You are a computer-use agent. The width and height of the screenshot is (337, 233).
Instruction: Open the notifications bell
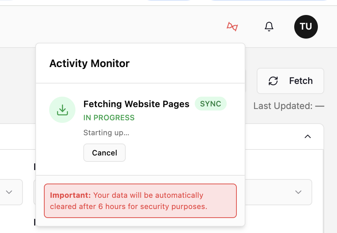click(x=269, y=27)
